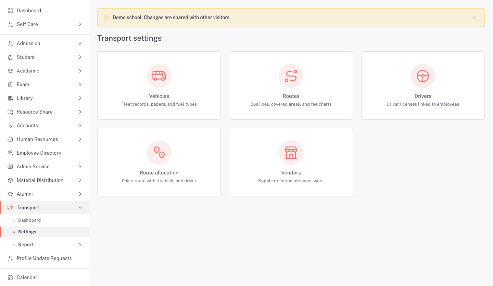The width and height of the screenshot is (493, 286).
Task: Open Profile Update Requests menu item
Action: 44,258
